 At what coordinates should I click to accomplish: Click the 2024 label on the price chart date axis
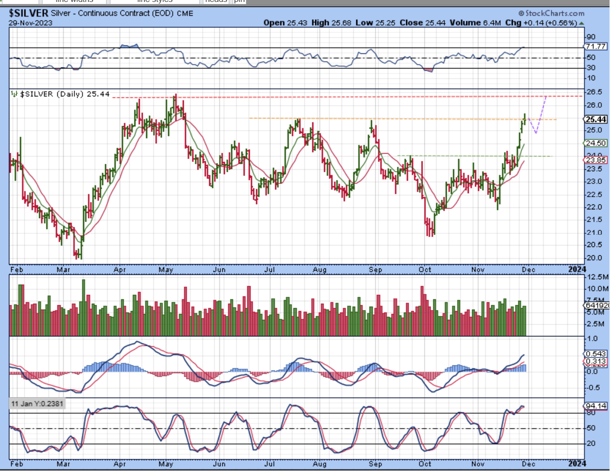tap(577, 269)
